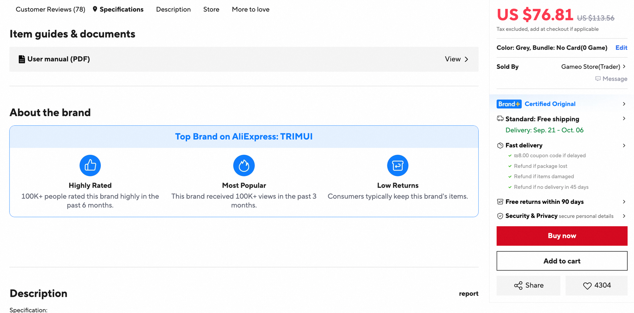Click the Most Popular flame icon
Image resolution: width=634 pixels, height=313 pixels.
click(x=244, y=165)
